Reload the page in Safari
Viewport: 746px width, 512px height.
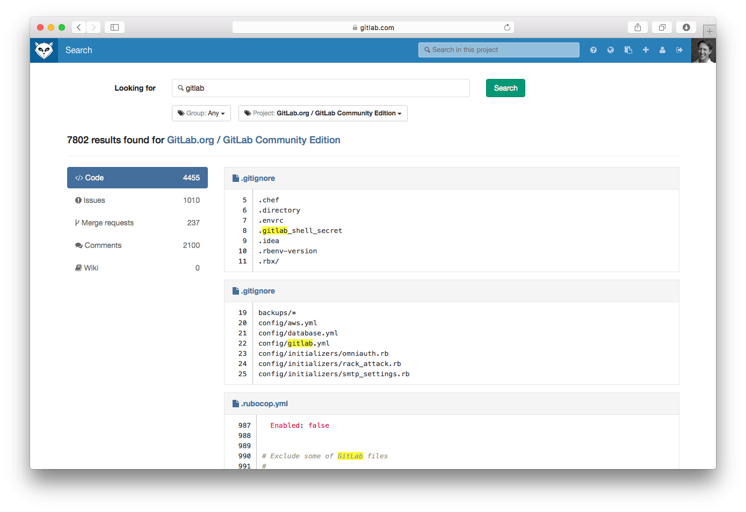[x=507, y=27]
